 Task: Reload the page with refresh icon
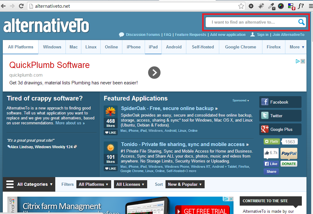pos(21,6)
